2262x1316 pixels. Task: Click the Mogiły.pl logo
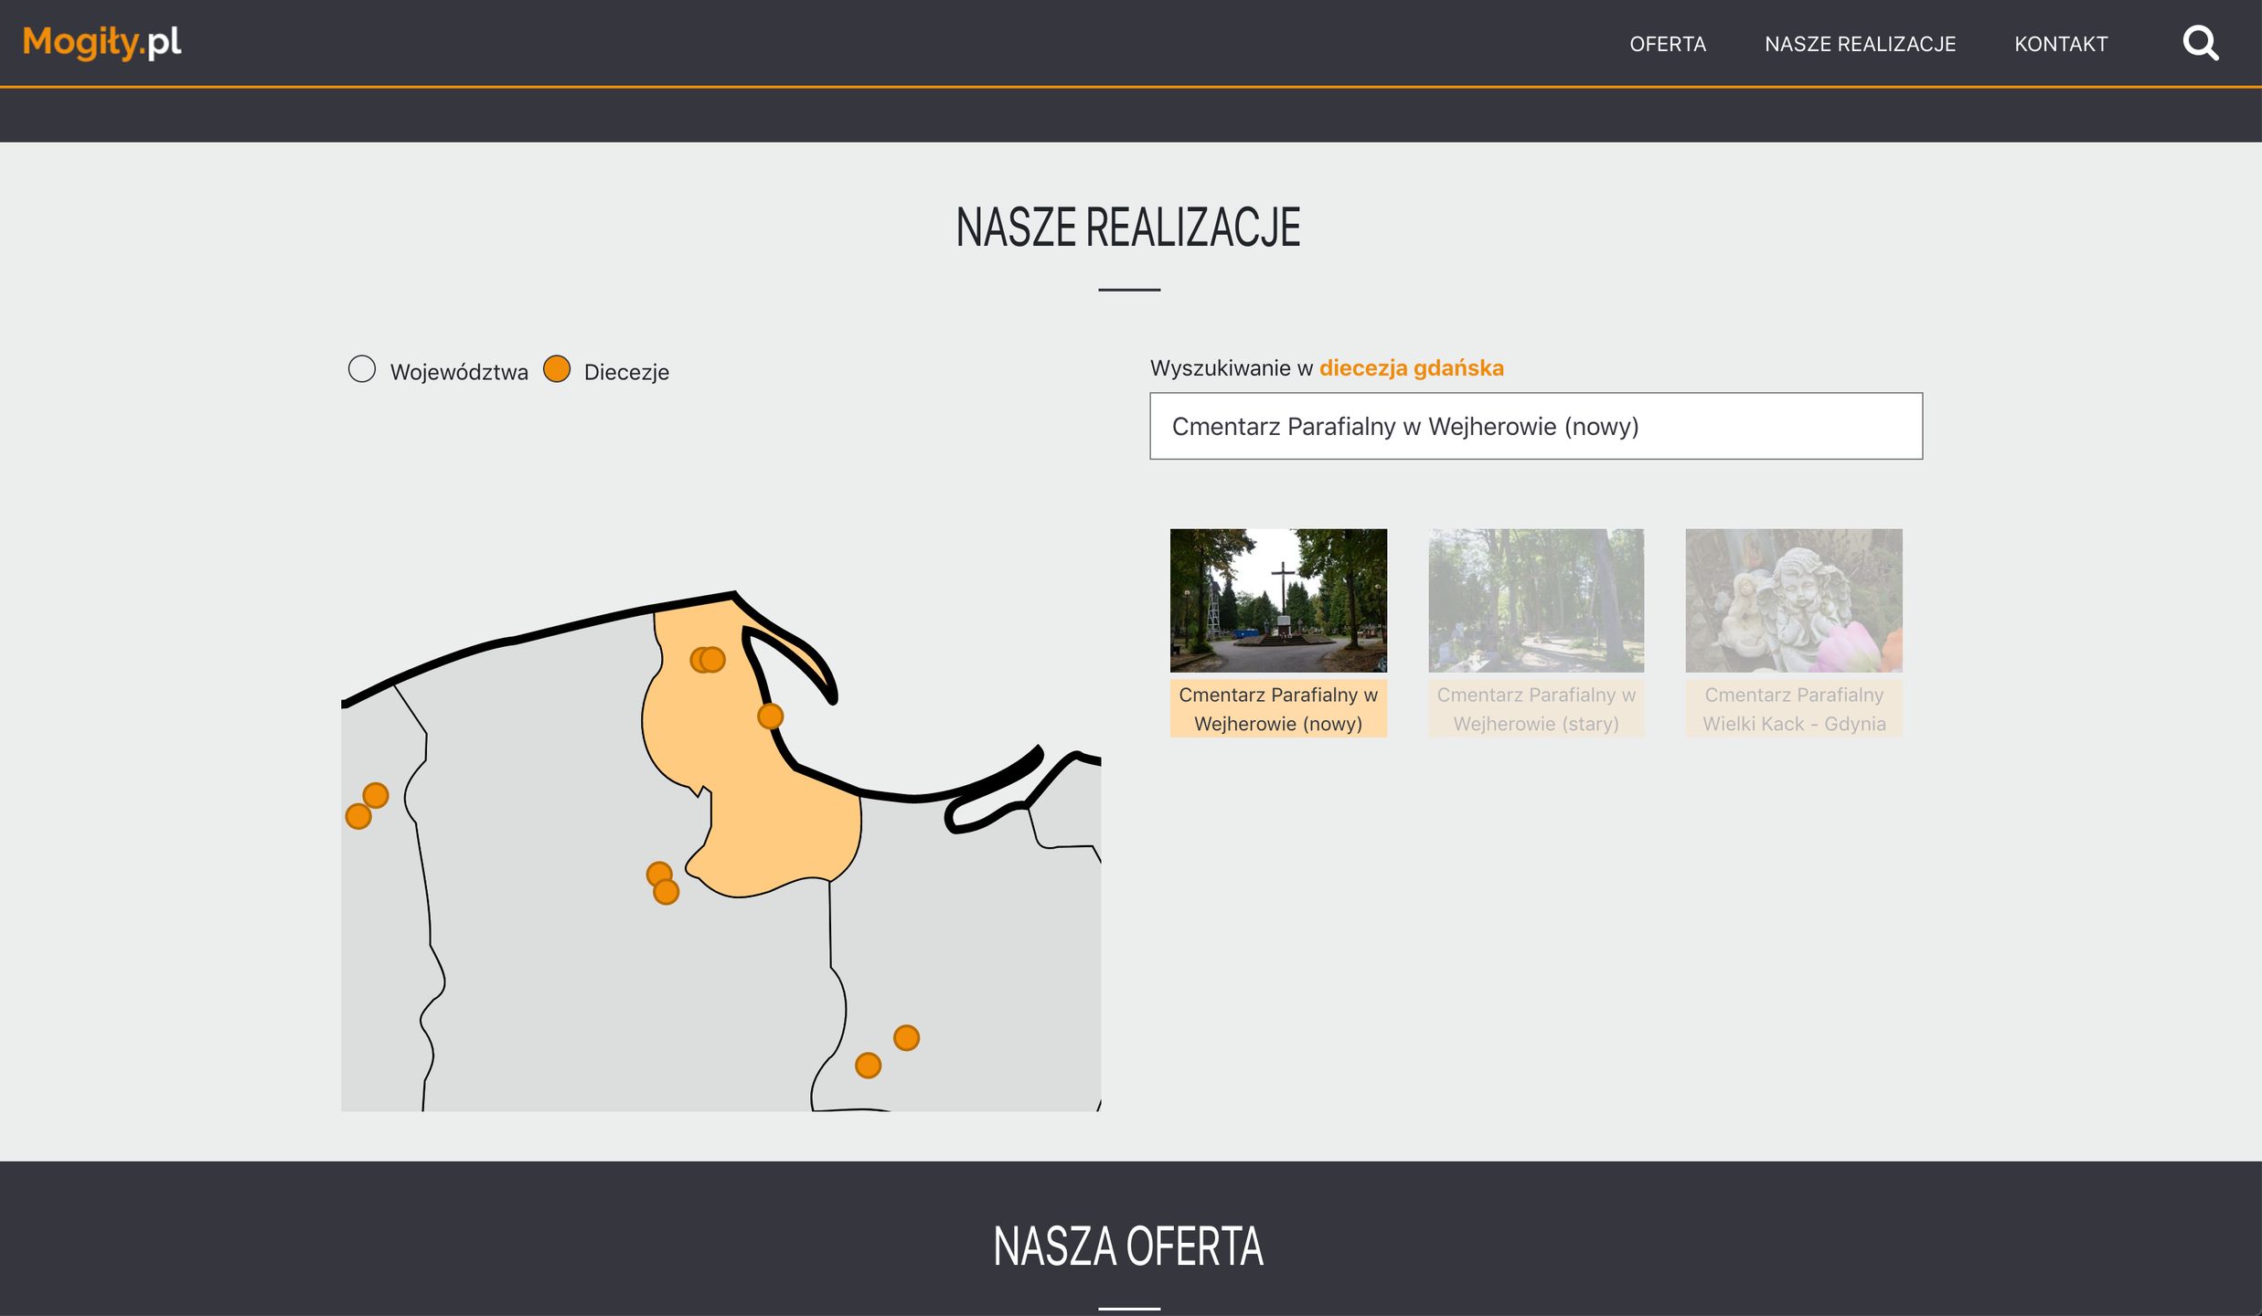101,41
